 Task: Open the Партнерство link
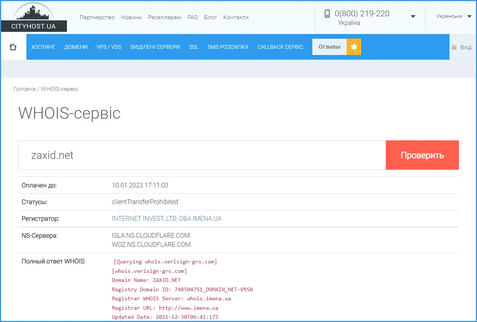click(97, 17)
